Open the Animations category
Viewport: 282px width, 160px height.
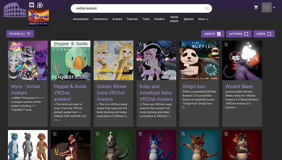point(100,19)
